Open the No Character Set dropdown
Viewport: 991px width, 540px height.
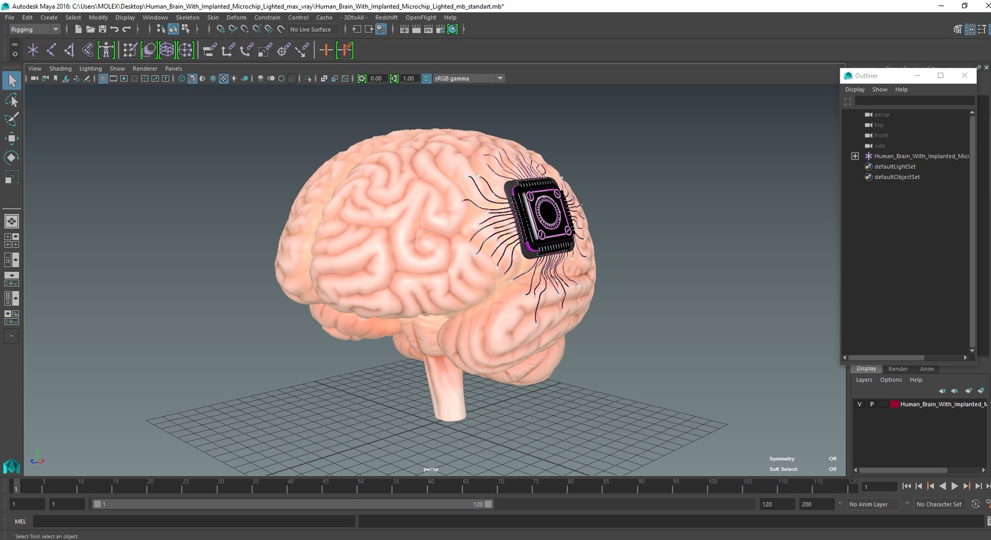pos(939,504)
